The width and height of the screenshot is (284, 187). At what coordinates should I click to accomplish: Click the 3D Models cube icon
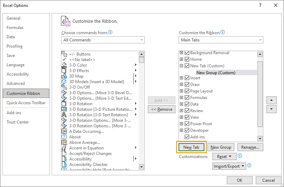64,82
